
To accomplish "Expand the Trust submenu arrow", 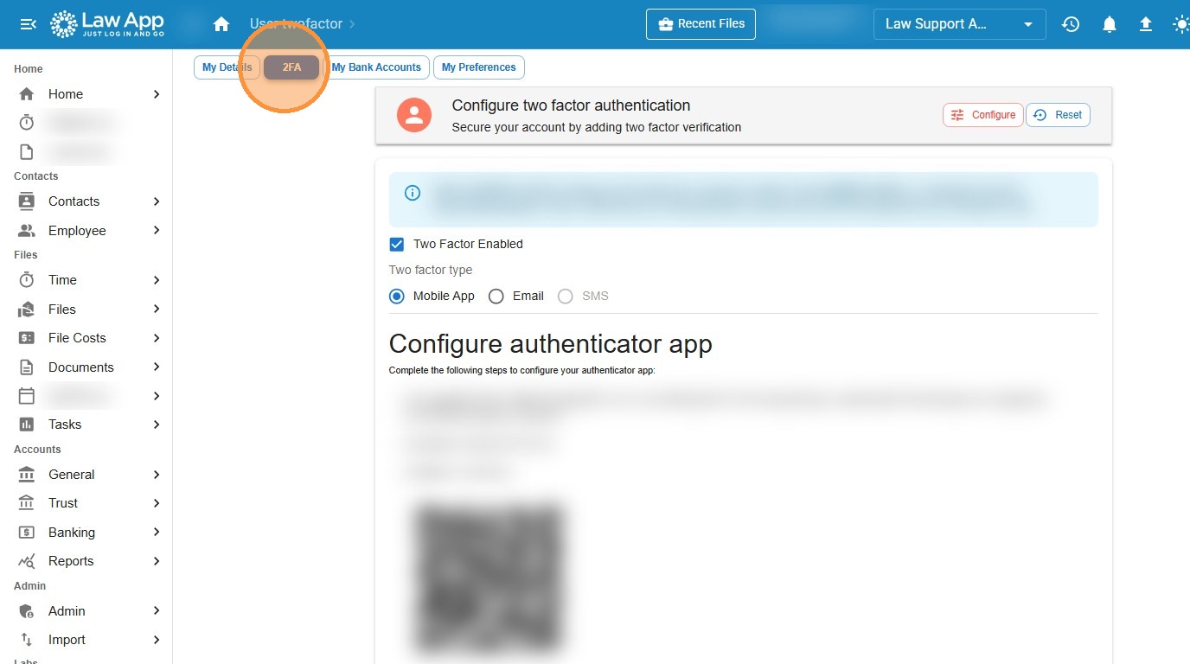I will (157, 503).
